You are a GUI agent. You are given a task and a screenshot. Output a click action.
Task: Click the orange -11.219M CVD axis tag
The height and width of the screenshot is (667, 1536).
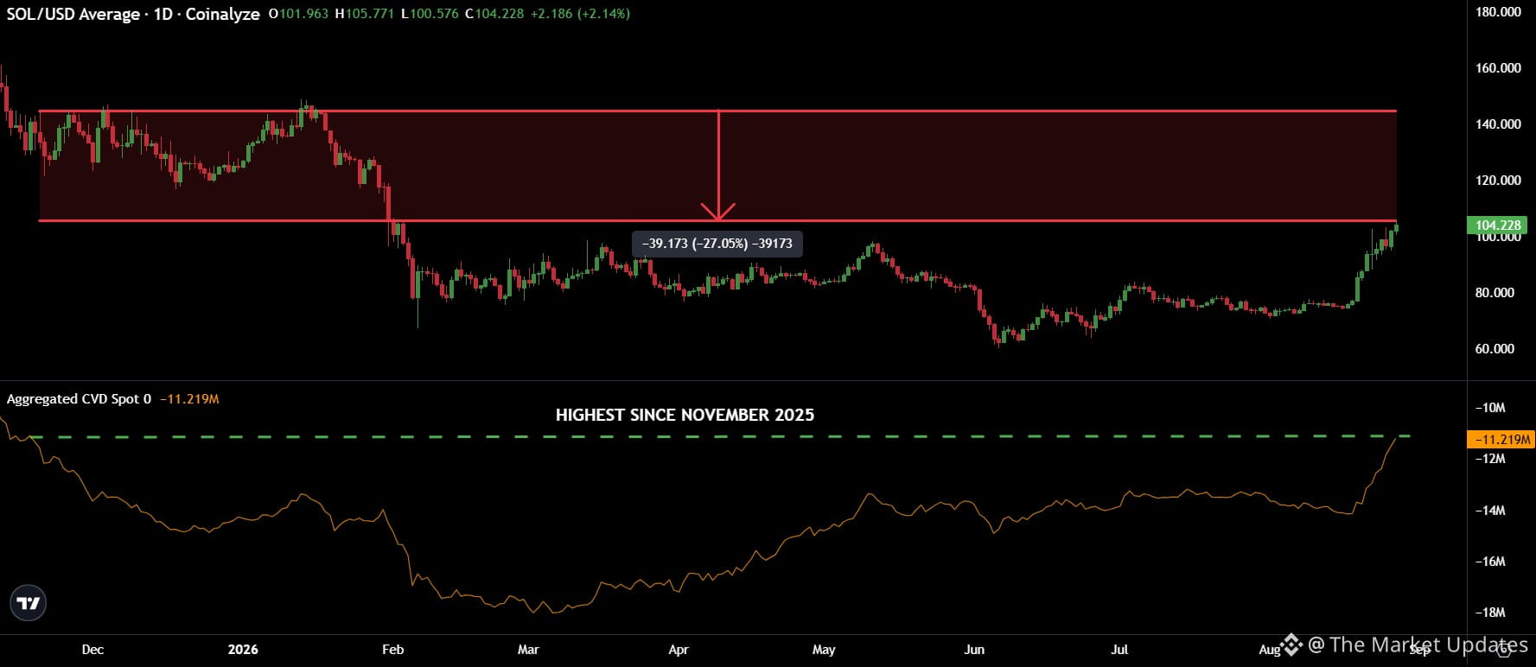coord(1501,439)
